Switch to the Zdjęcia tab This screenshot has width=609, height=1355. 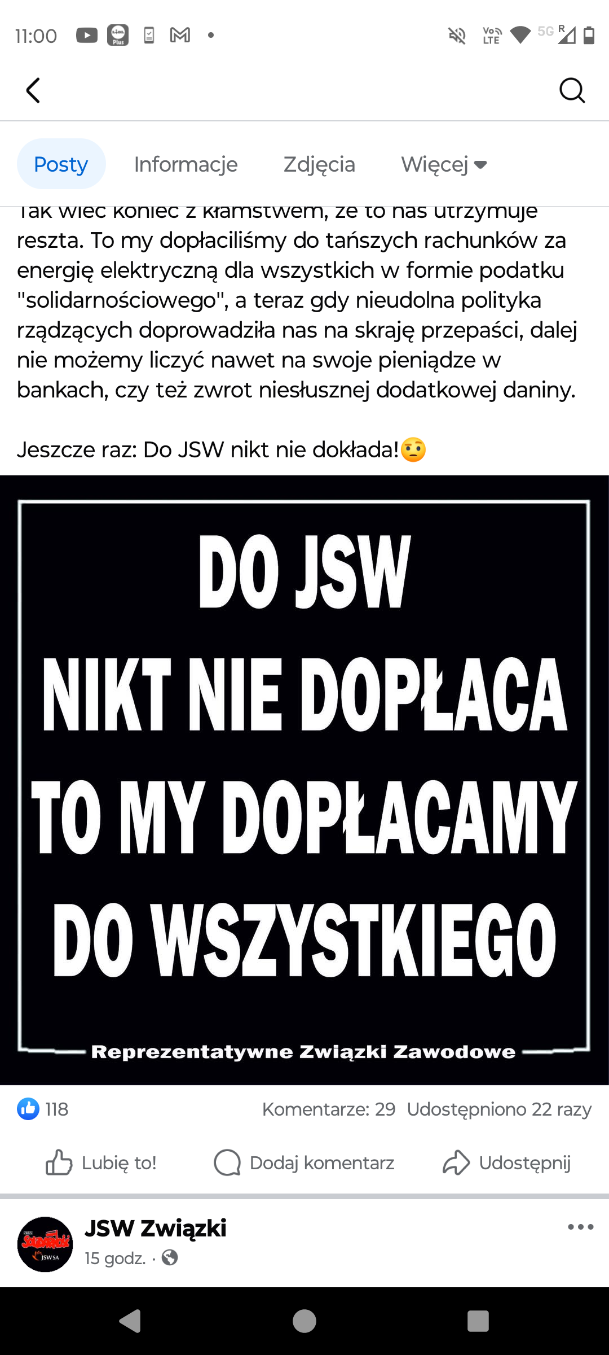(319, 164)
